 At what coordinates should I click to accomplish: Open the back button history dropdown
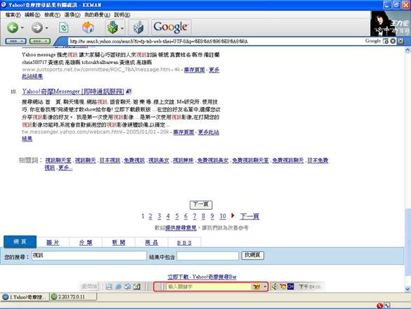[x=22, y=27]
